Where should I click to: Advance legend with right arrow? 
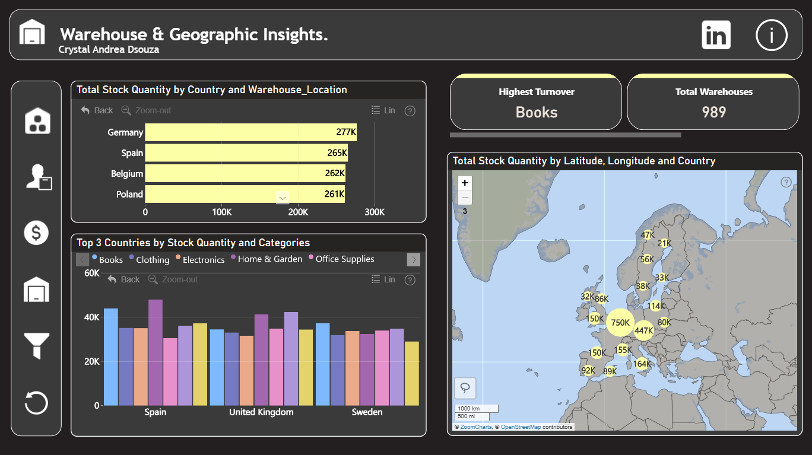[414, 259]
